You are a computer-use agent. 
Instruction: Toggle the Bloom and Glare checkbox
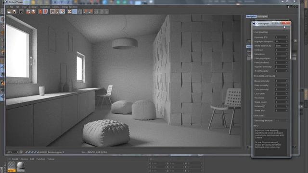(x=255, y=76)
